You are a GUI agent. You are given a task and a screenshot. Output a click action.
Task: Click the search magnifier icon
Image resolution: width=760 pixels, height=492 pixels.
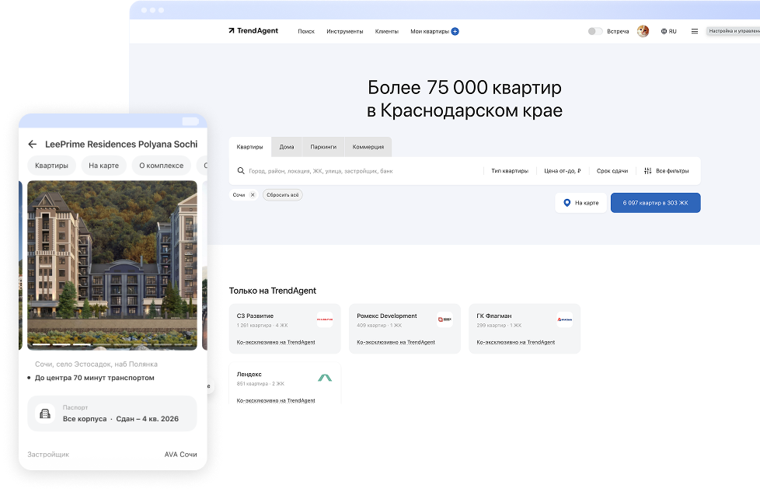240,171
